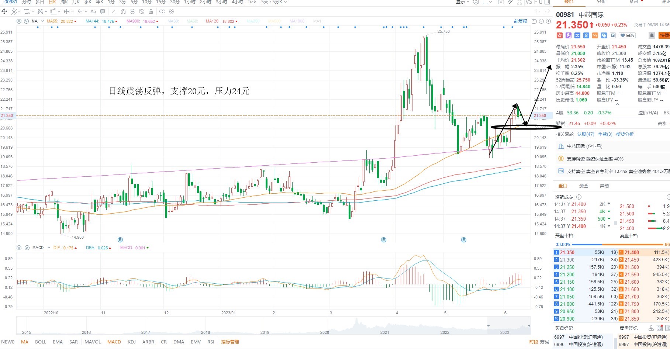670x349 pixels.
Task: Click the overlay circles icon in drawing toolbar
Action: [x=162, y=11]
